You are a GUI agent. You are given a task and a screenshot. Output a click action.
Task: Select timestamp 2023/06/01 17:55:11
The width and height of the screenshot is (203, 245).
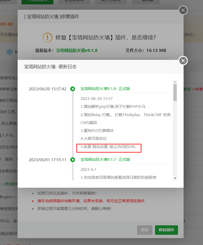pyautogui.click(x=47, y=160)
